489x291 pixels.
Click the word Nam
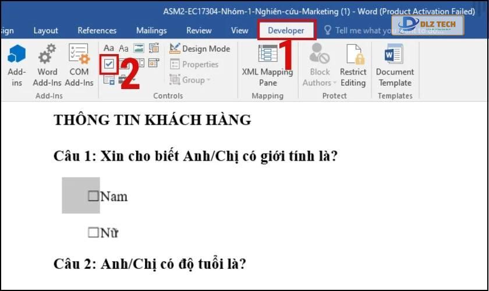click(114, 197)
